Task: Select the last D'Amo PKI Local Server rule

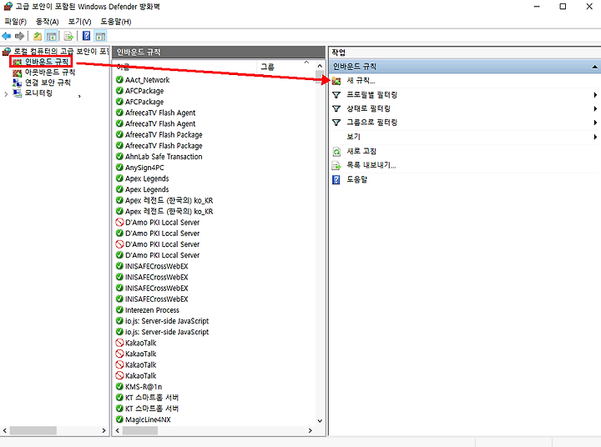Action: 162,255
